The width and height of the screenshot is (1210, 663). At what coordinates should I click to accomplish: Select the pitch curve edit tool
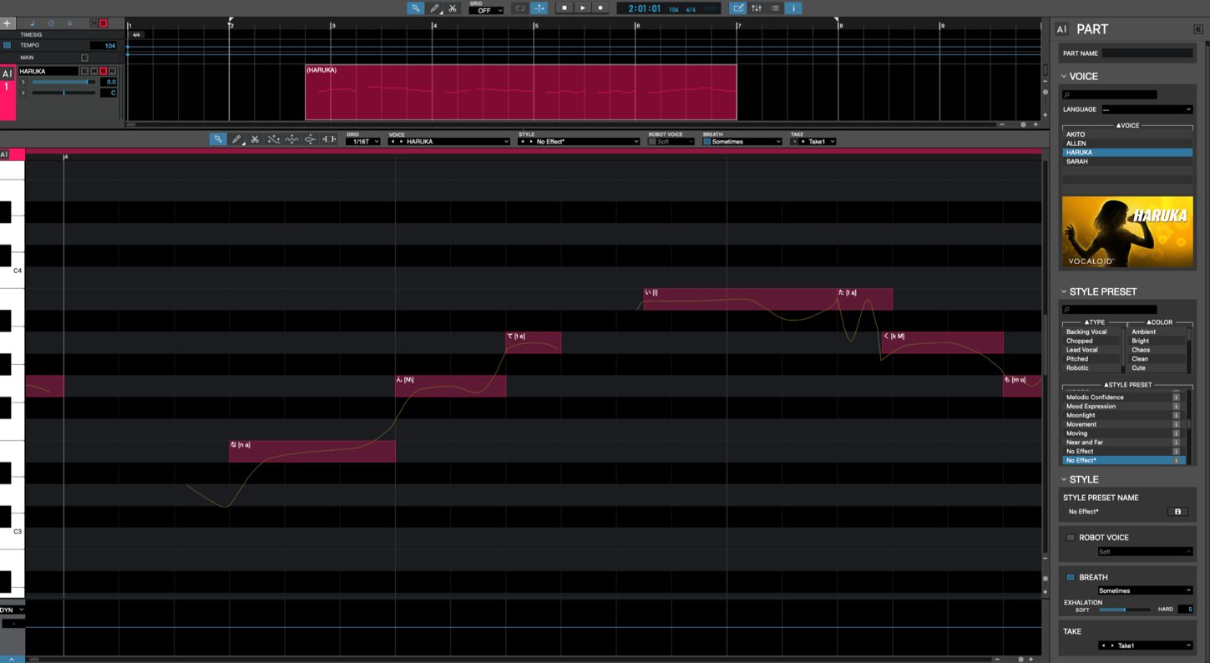tap(273, 139)
